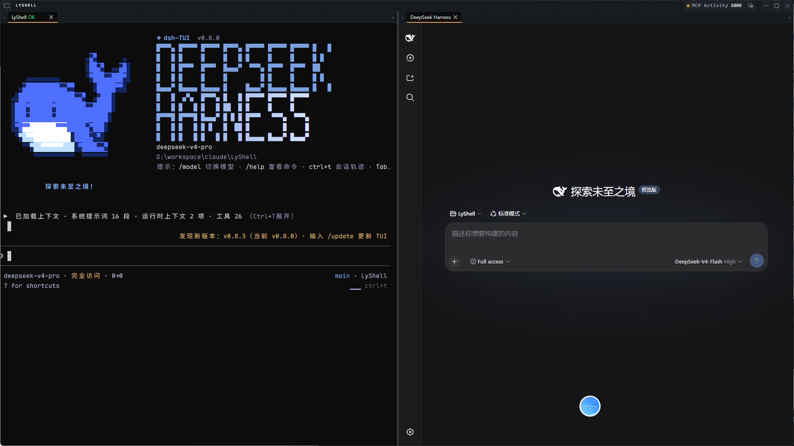The width and height of the screenshot is (794, 446).
Task: Open the LyShell project folder dropdown
Action: [x=465, y=214]
